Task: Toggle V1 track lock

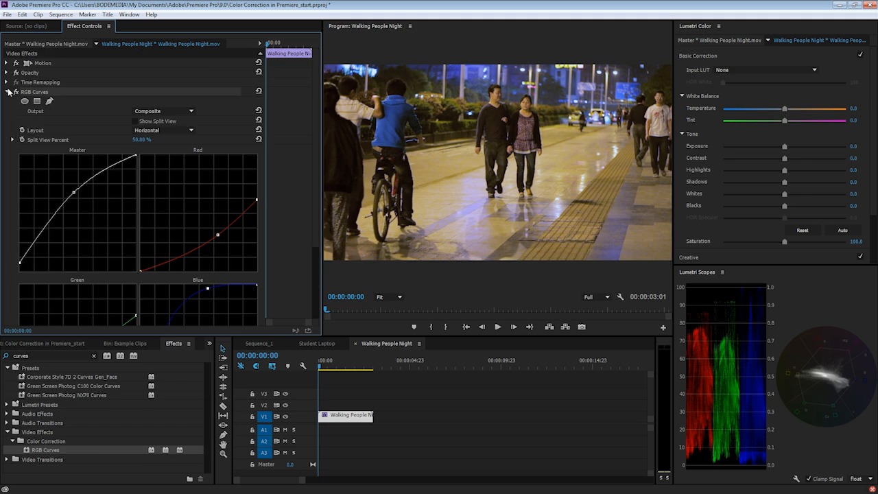Action: [252, 416]
